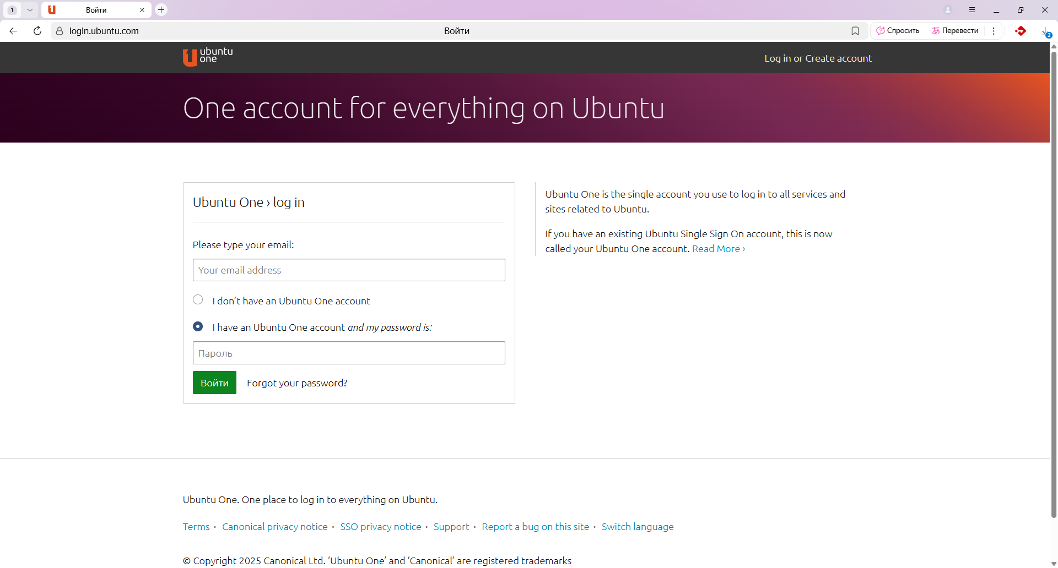Click the profile avatar icon in title bar
This screenshot has width=1058, height=568.
[x=948, y=10]
